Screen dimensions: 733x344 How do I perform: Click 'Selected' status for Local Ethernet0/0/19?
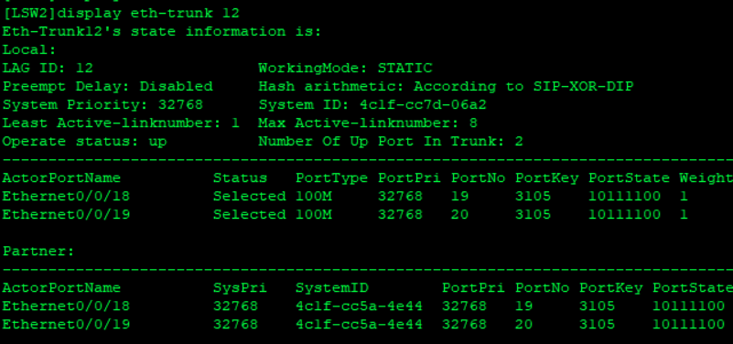point(250,214)
